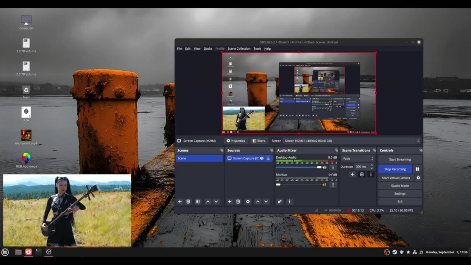Undock the Controls panel

[421, 150]
